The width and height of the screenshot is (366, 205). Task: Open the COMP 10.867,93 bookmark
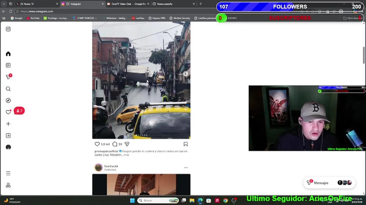[85, 18]
